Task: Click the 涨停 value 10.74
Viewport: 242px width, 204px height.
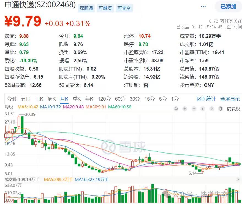Action: [x=145, y=36]
